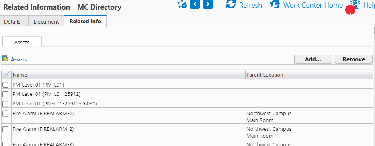This screenshot has height=146, width=375.
Task: Click the Work Center Home house icon
Action: tap(275, 4)
